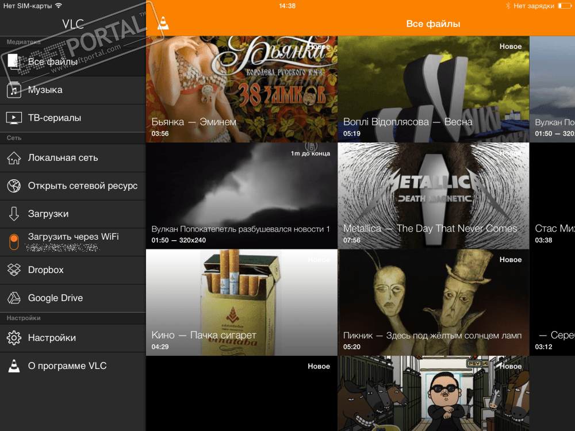
Task: Click the Новое badge on Пикник thumbnail
Action: coord(511,260)
